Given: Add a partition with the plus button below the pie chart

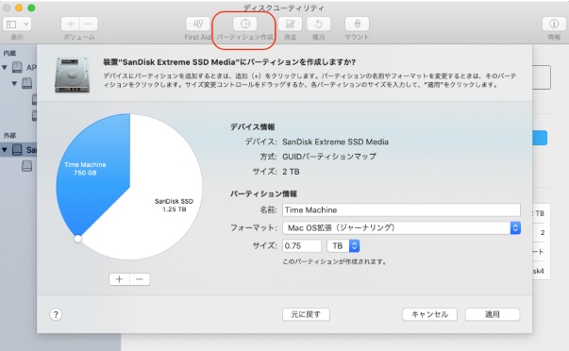Looking at the screenshot, I should [120, 279].
